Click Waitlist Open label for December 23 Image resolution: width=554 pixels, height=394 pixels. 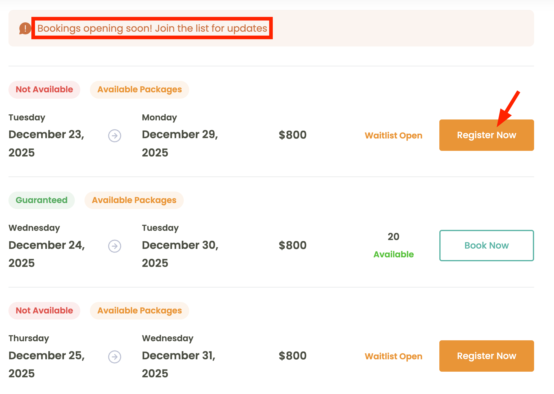pyautogui.click(x=393, y=135)
